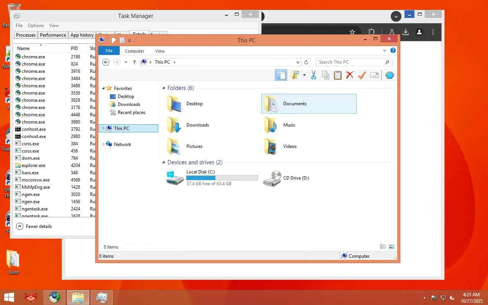Click the Paste clipboard icon in Explorer toolbar
This screenshot has width=488, height=305.
pyautogui.click(x=337, y=75)
